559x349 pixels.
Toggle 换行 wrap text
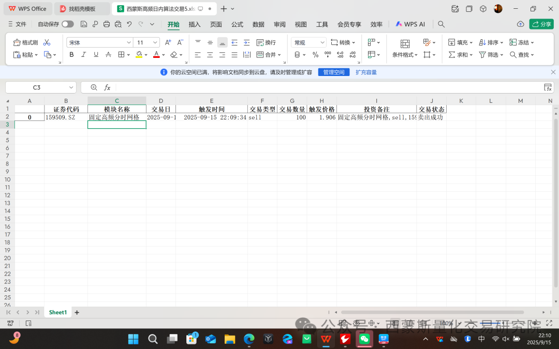(x=266, y=42)
